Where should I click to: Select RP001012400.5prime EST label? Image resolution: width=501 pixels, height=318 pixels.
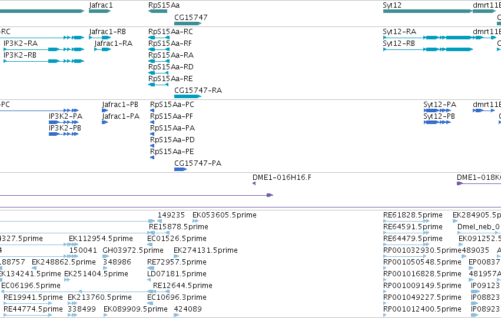tap(422, 309)
